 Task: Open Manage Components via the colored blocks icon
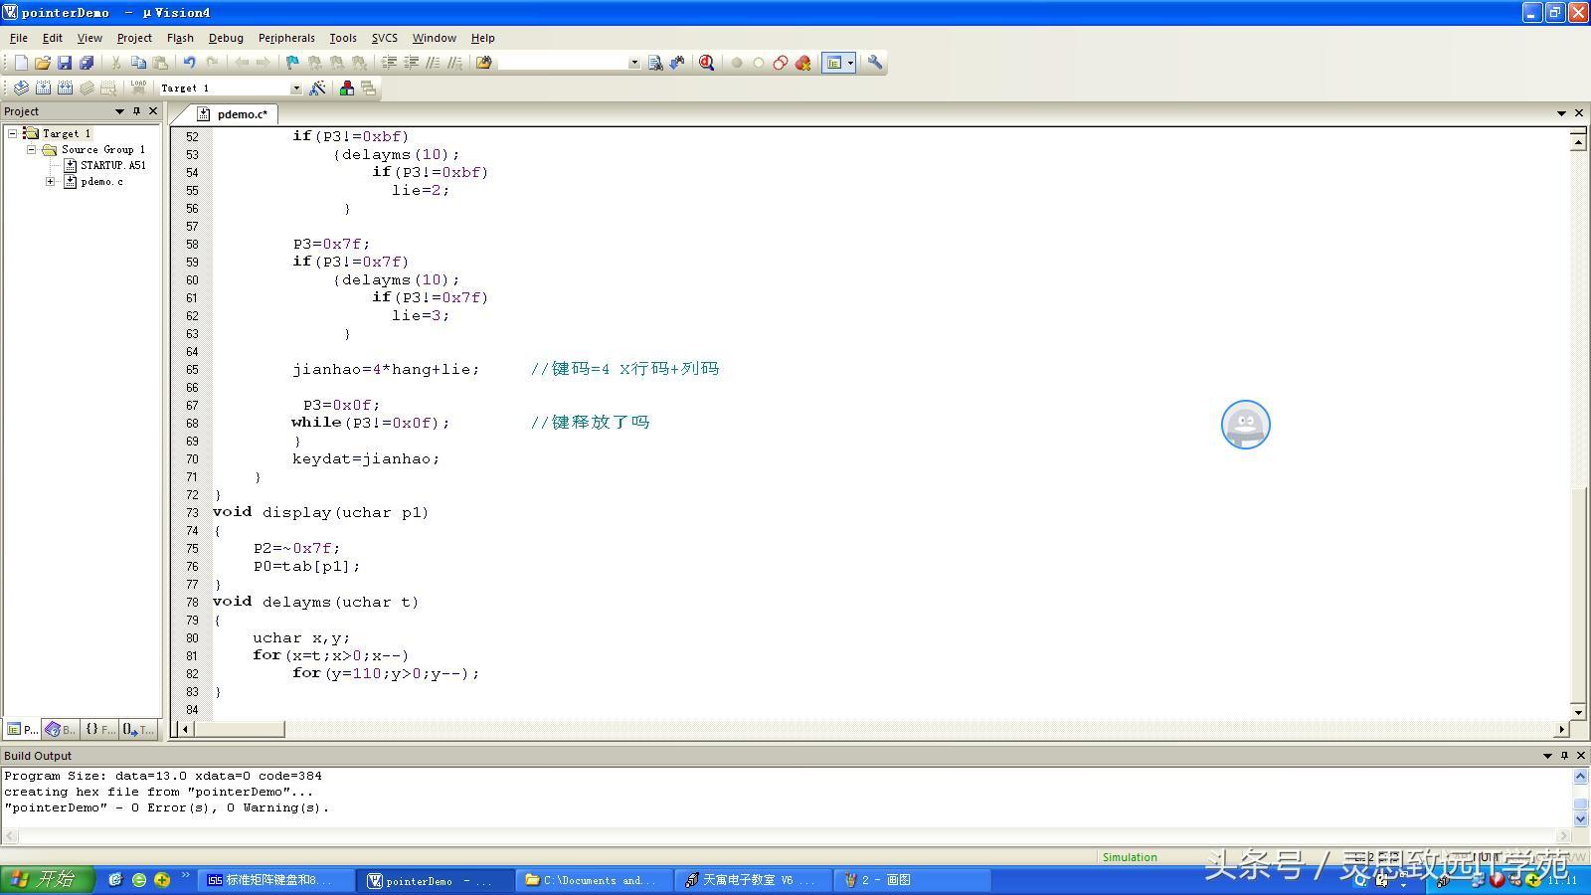coord(347,89)
